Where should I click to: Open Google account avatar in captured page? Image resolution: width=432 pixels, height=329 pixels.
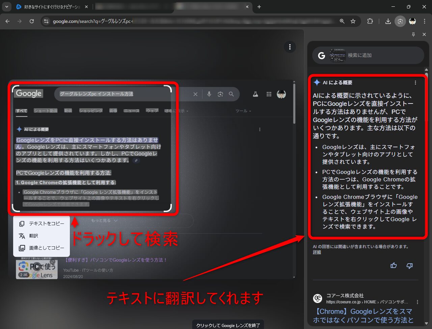(281, 94)
